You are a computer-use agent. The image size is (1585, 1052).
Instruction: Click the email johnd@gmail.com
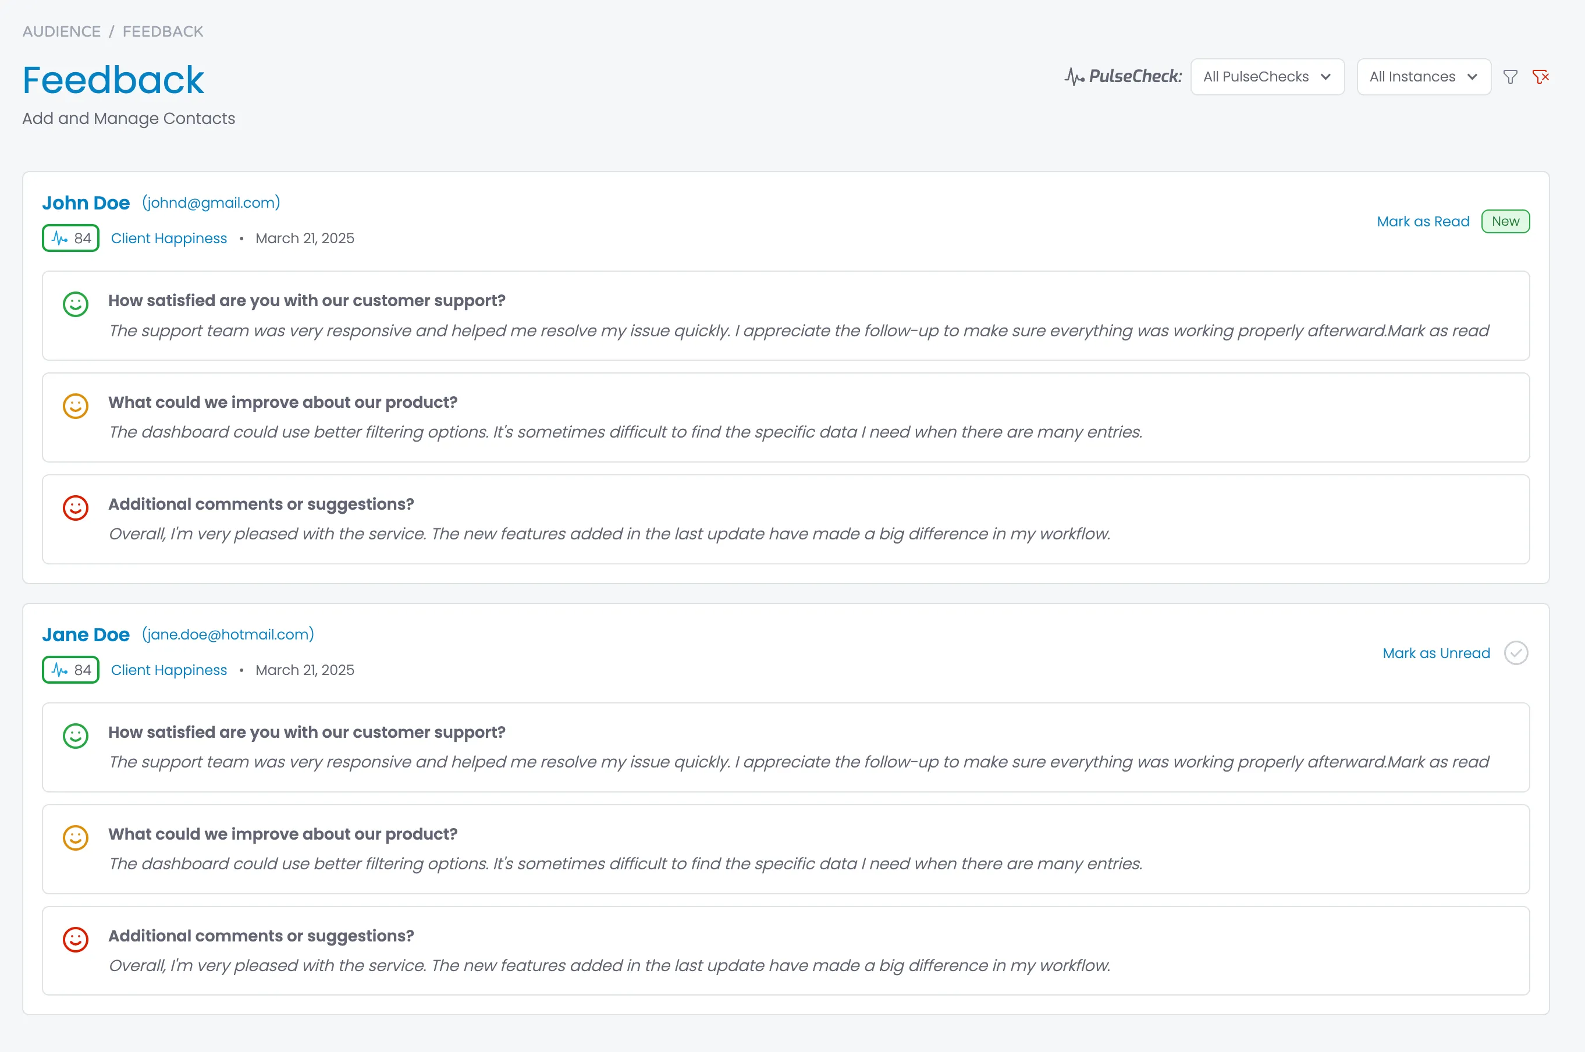coord(211,202)
